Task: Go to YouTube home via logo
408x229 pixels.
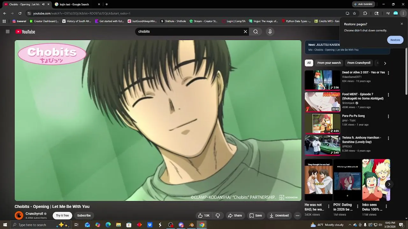Action: (x=25, y=31)
